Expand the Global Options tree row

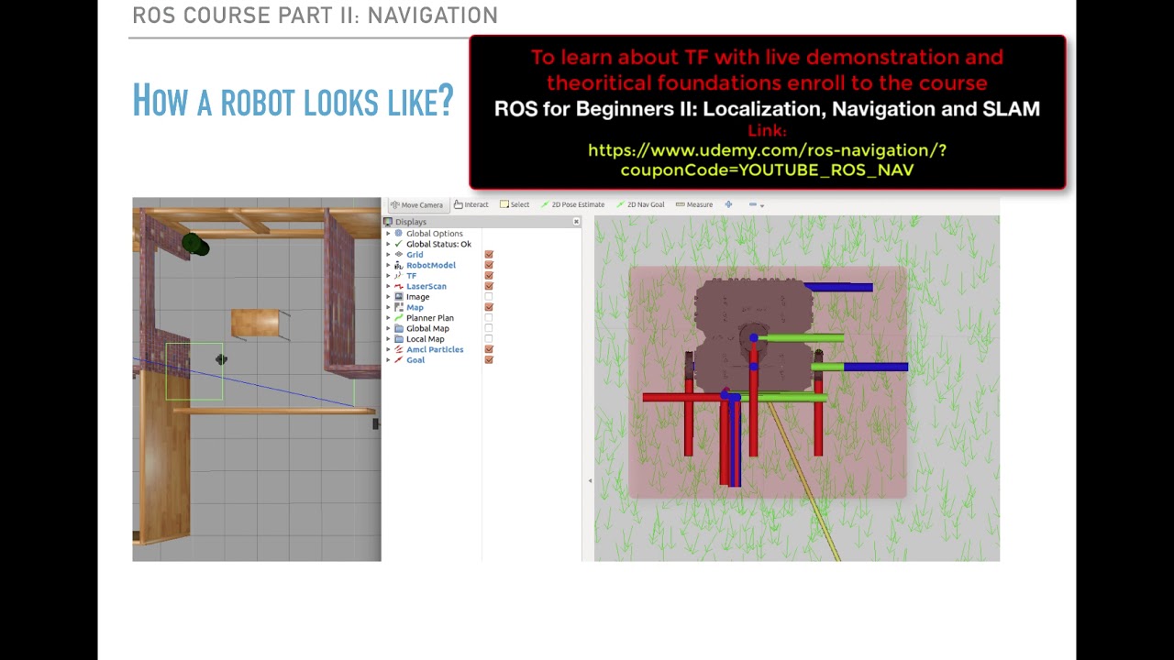[388, 234]
